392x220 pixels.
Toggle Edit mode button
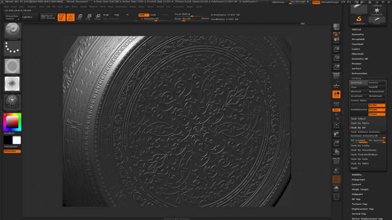tap(62, 17)
